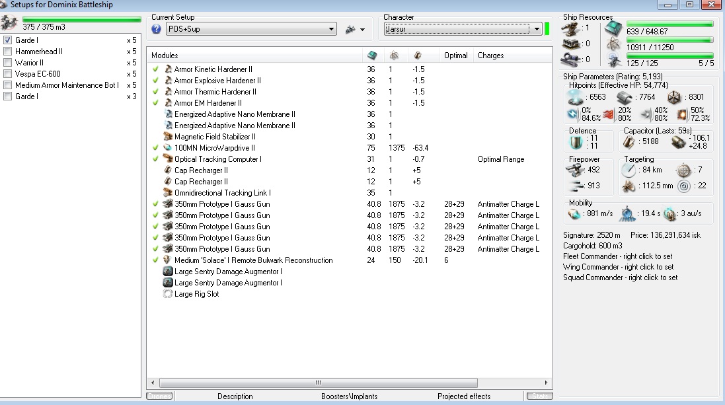Uncheck the Garde I x5 drone group
Viewport: 725px width, 405px height.
pyautogui.click(x=7, y=40)
